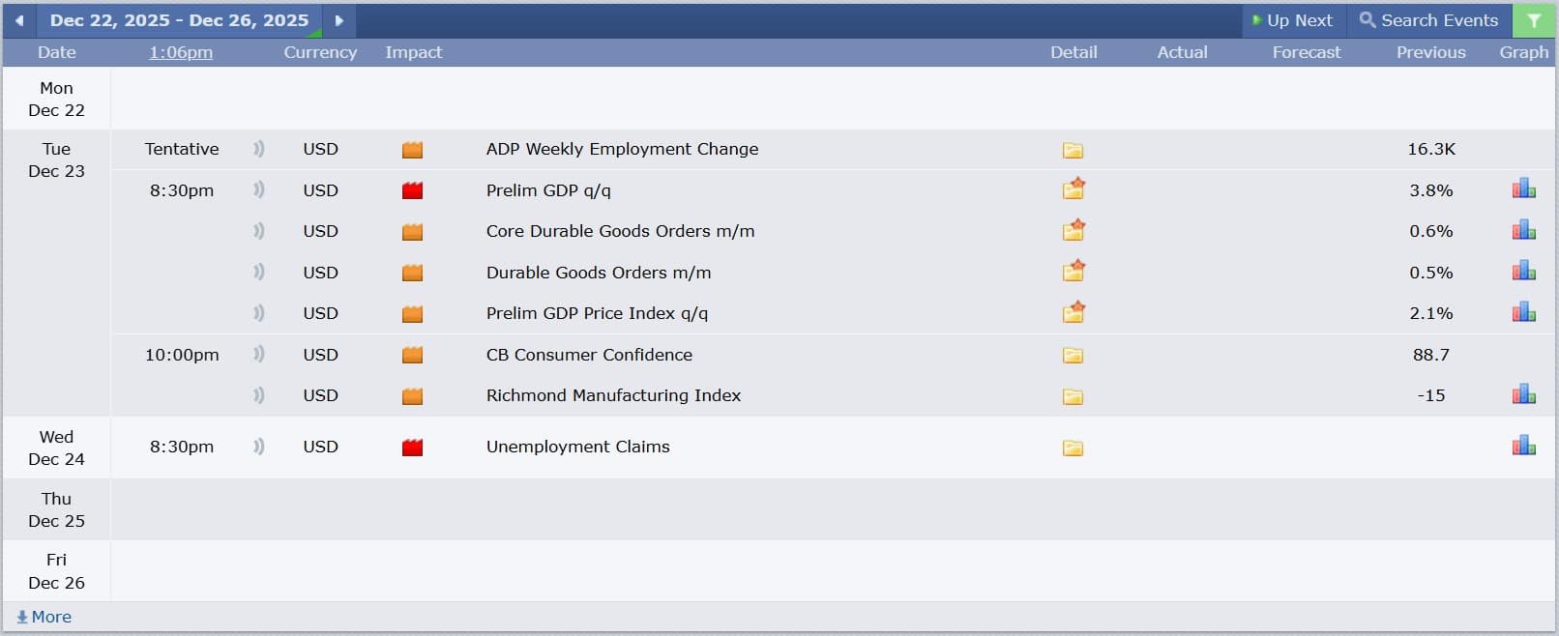1559x636 pixels.
Task: Go to the previous week arrow
Action: (19, 20)
